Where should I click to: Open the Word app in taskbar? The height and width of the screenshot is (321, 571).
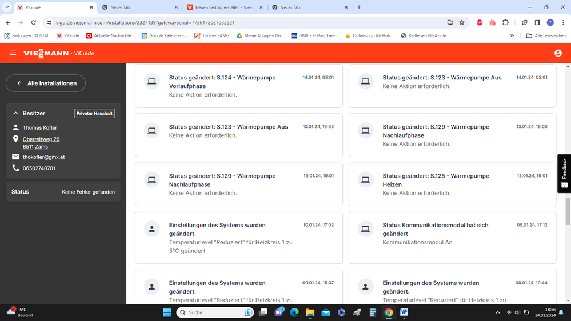[404, 312]
